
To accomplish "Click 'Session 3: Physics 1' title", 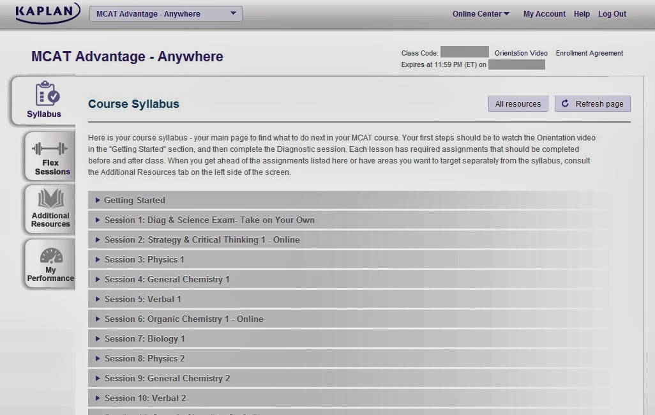I will click(x=144, y=259).
